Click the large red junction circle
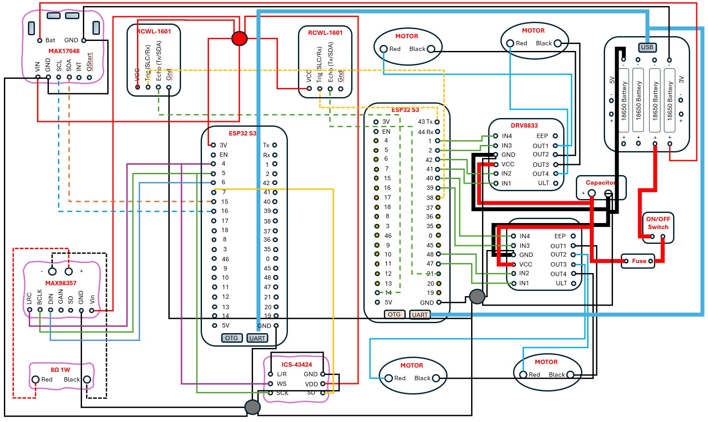The height and width of the screenshot is (422, 708). click(239, 38)
